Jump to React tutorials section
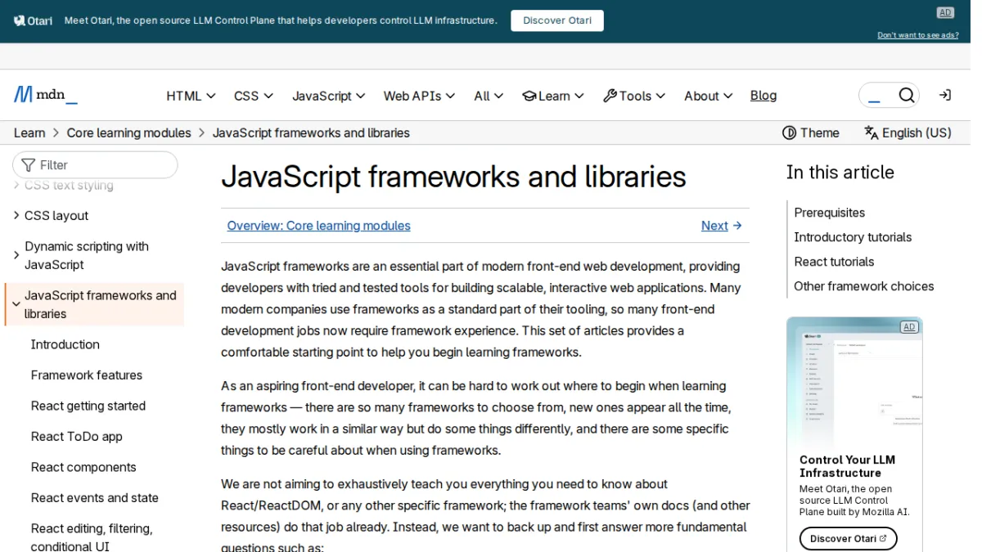Image resolution: width=982 pixels, height=552 pixels. (x=834, y=262)
